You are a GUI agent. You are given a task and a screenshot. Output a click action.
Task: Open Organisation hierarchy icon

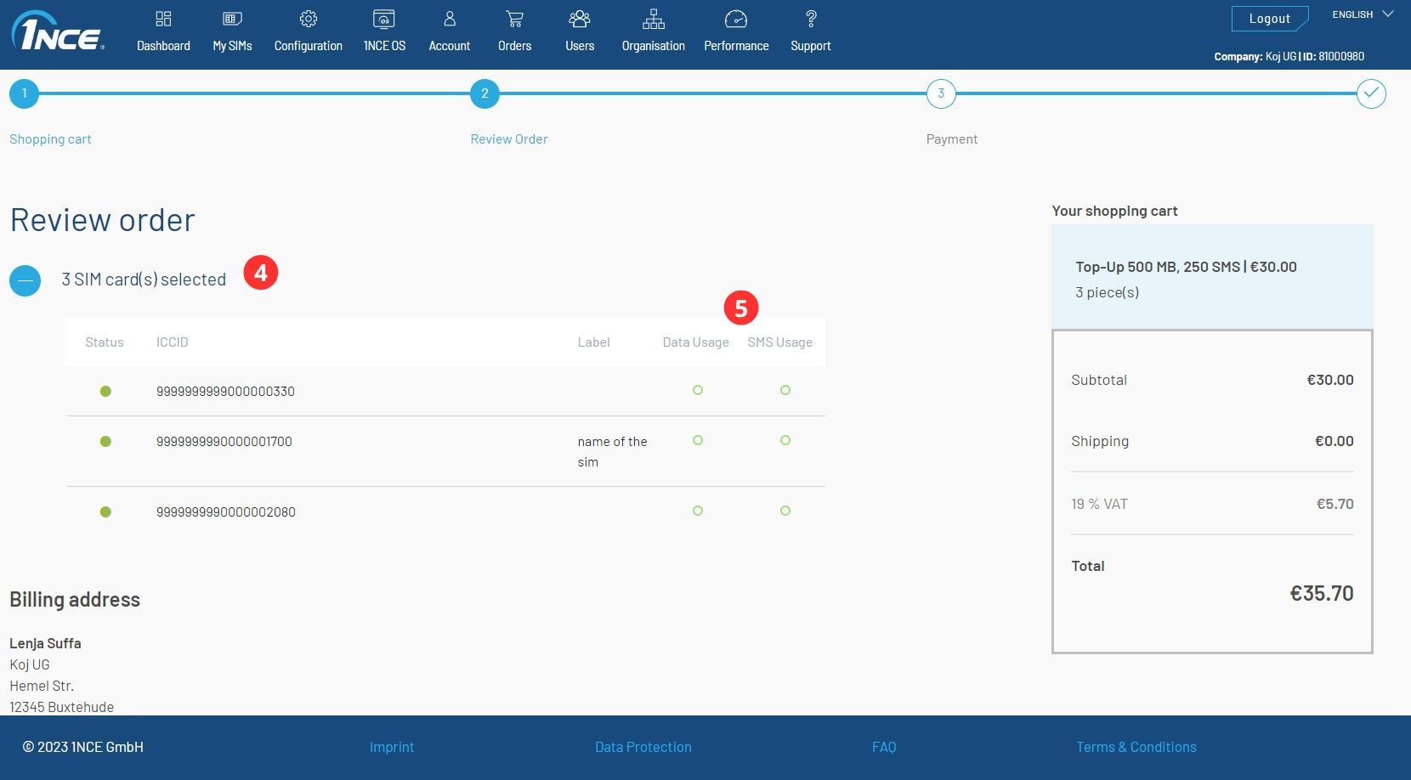[x=653, y=19]
